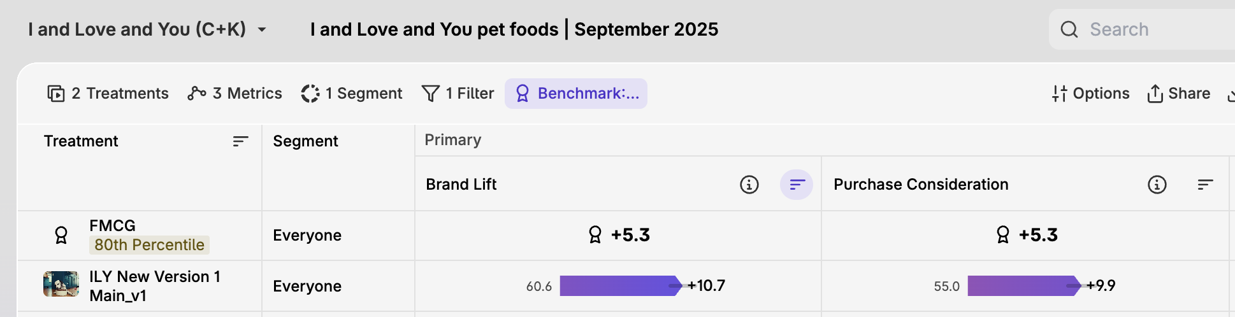Click the Share button
This screenshot has width=1235, height=317.
coord(1178,94)
